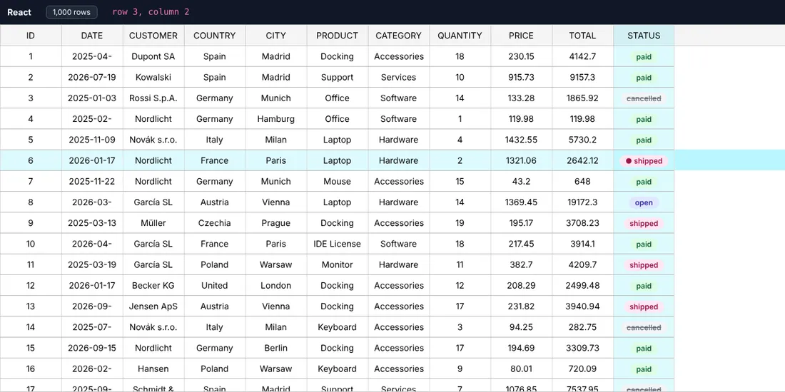The width and height of the screenshot is (785, 392).
Task: Select the 80.01 price cell
Action: [x=521, y=369]
